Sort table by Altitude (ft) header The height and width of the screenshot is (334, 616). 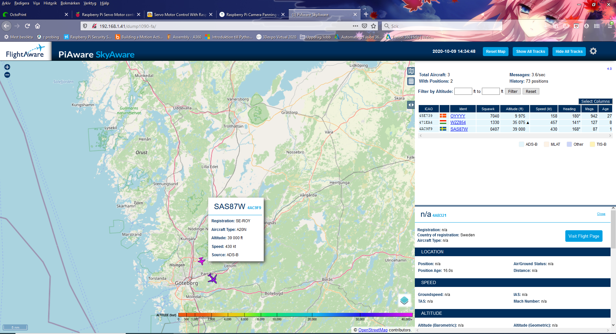tap(514, 109)
